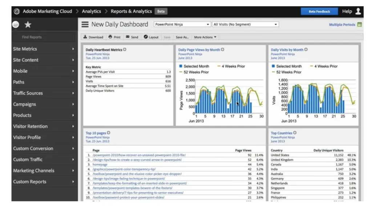This screenshot has height=208, width=372.
Task: Open the powerpoint-color-transparency-tip page link
Action: (x=124, y=169)
